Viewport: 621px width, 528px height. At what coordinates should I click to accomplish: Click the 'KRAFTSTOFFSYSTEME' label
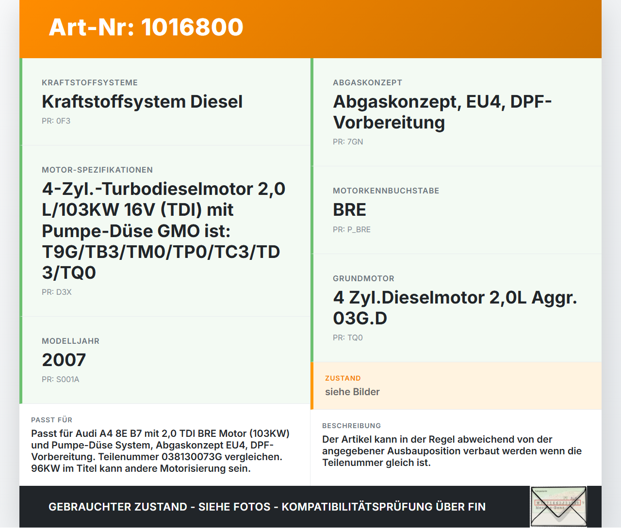[x=90, y=83]
